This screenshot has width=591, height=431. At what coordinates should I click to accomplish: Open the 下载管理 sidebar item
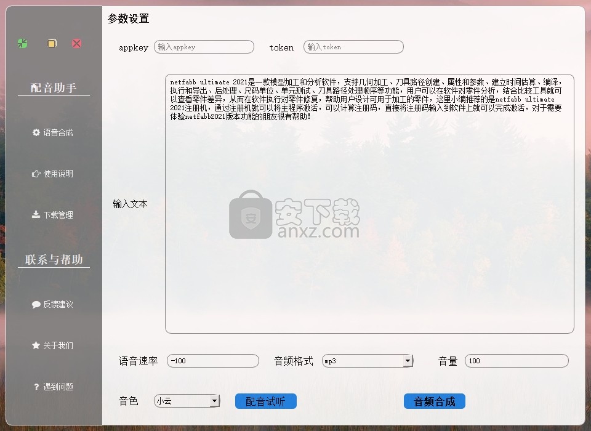click(x=53, y=215)
